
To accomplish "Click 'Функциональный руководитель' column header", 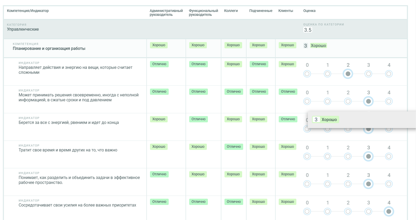I will [203, 13].
